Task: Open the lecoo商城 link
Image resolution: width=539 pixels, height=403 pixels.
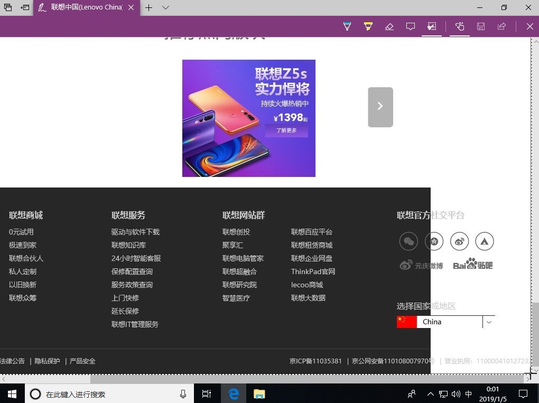Action: click(x=307, y=285)
